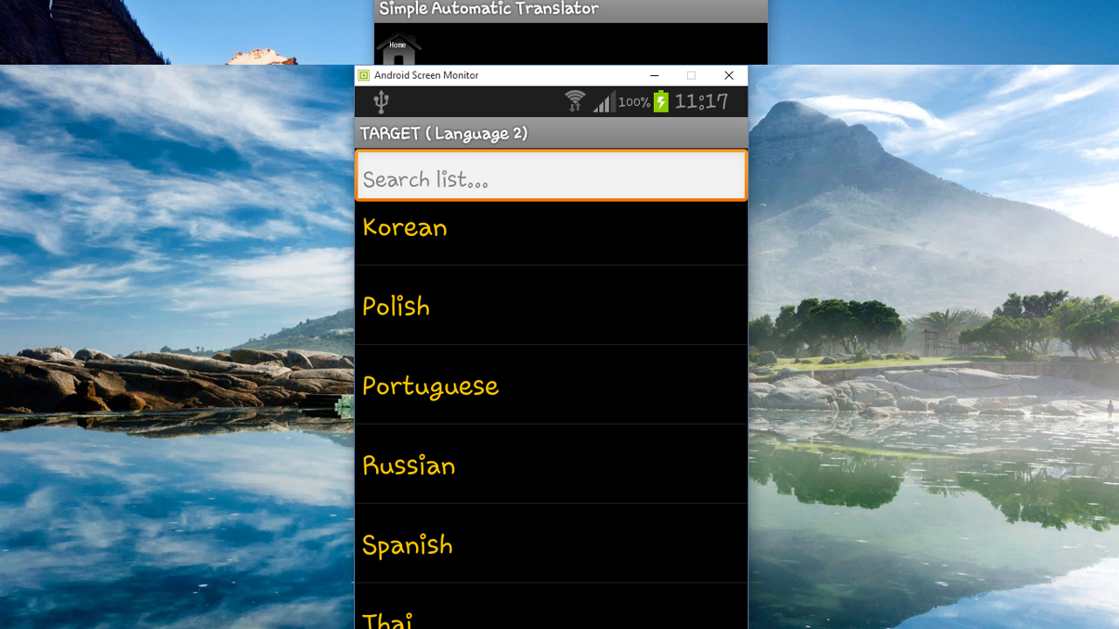Click the cellular signal strength icon
The height and width of the screenshot is (629, 1119).
(x=603, y=102)
